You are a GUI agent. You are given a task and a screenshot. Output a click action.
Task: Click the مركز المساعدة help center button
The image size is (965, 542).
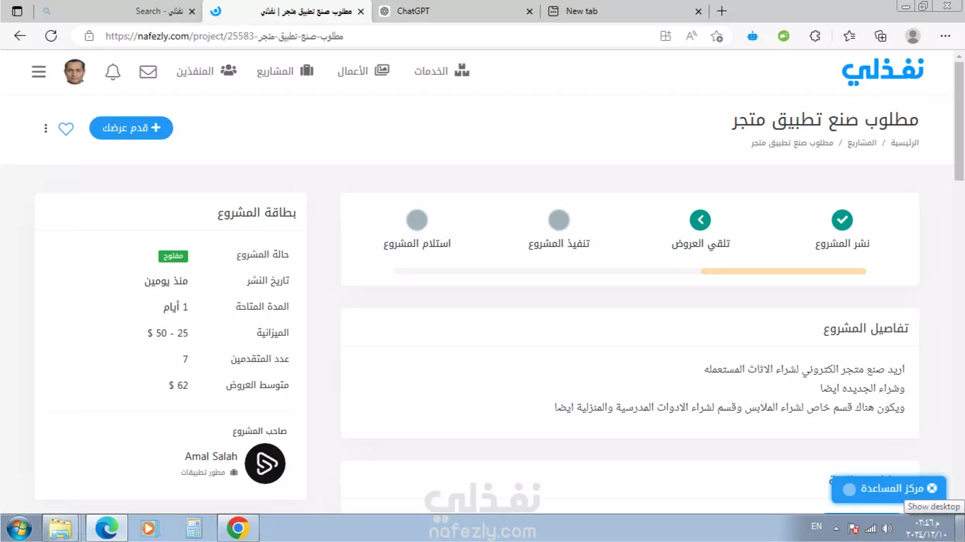(x=889, y=488)
